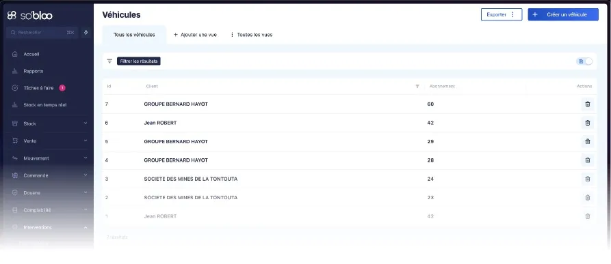The image size is (611, 264).
Task: Expand the Commande menu chevron
Action: point(86,175)
